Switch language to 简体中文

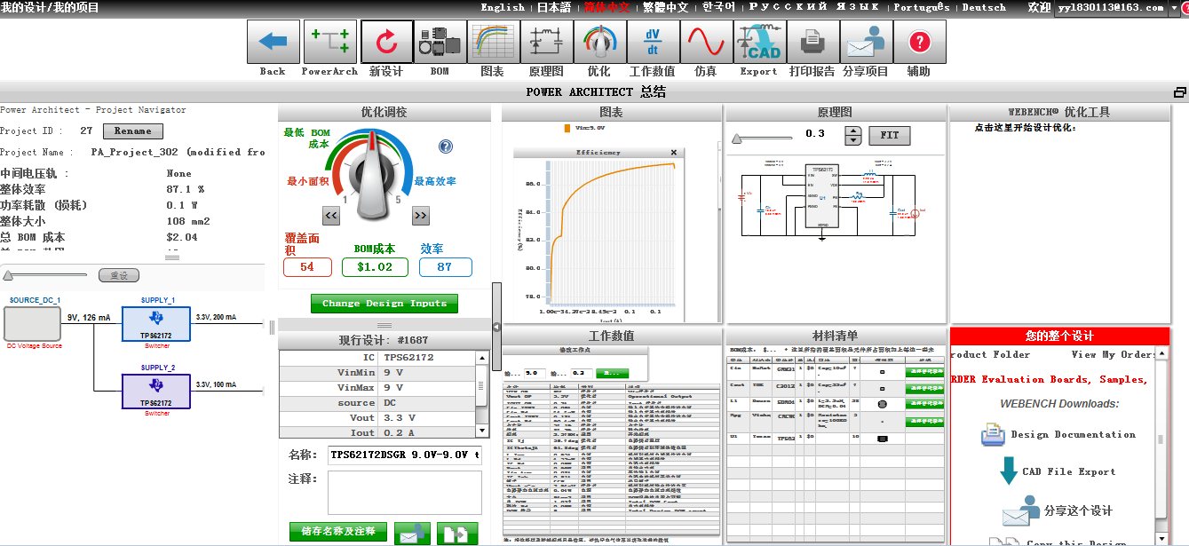click(606, 7)
